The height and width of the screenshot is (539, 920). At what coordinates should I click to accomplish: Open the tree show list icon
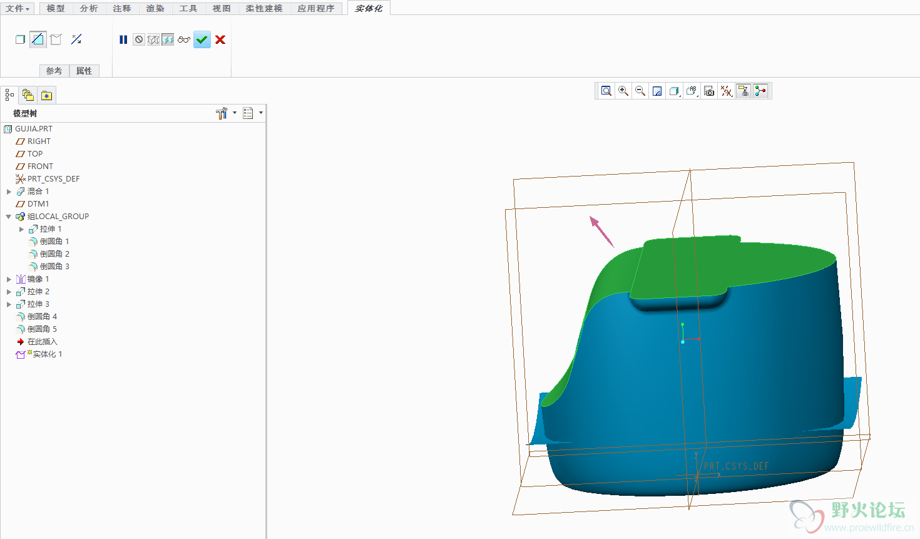(248, 113)
